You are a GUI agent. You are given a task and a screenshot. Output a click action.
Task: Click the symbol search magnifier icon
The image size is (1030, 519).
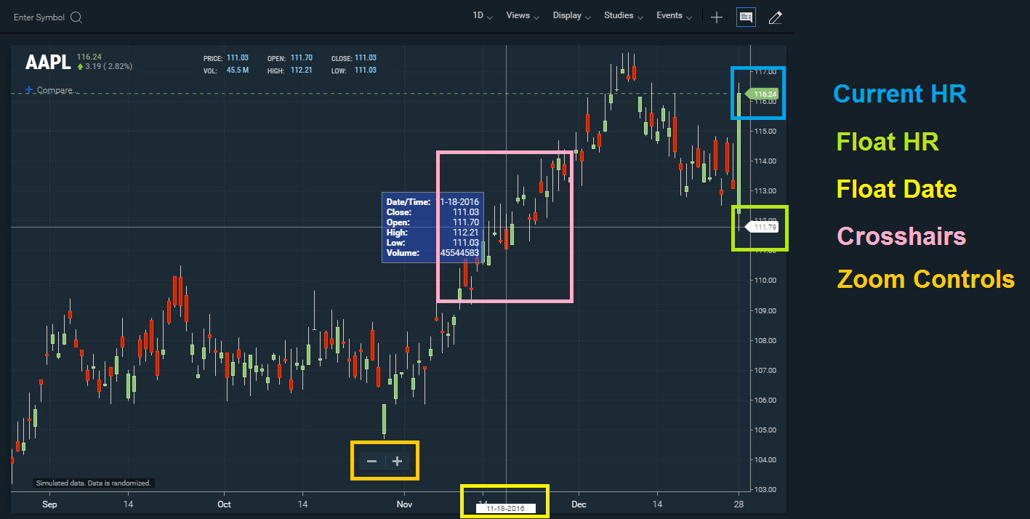pyautogui.click(x=76, y=17)
